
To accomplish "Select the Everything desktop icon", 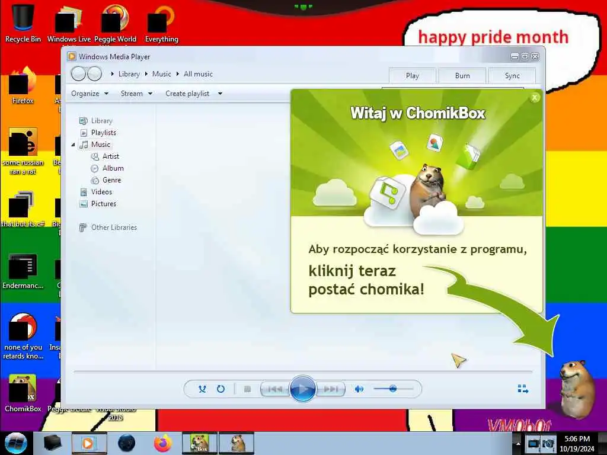I will click(x=161, y=23).
